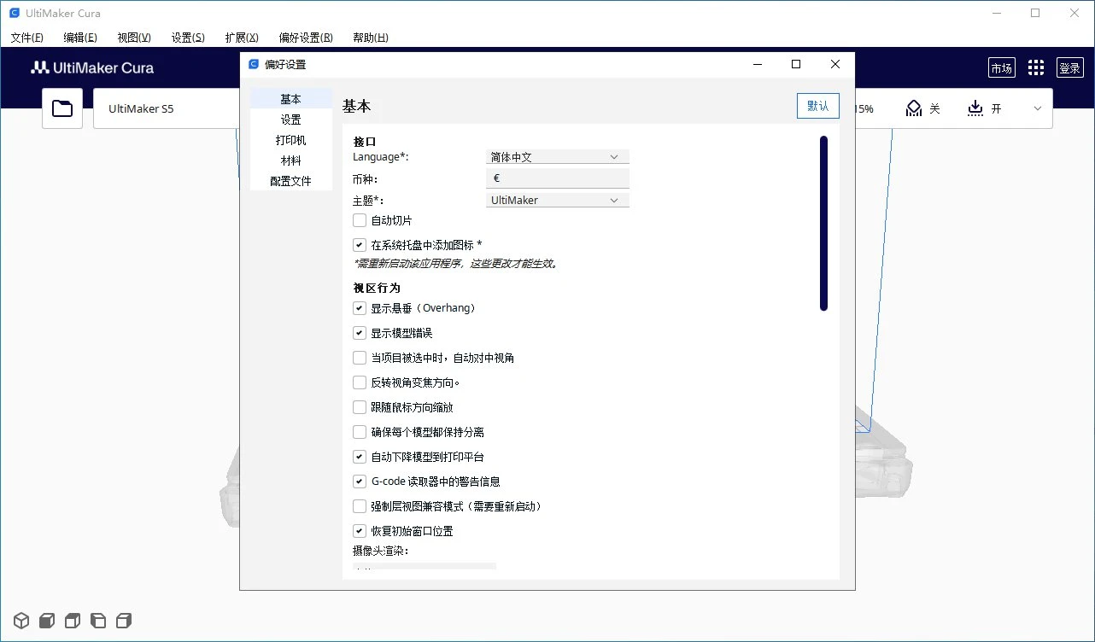Select the right side view cube icon

124,620
